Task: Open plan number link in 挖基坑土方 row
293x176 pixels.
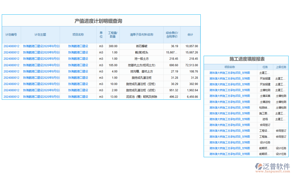Action: pyautogui.click(x=11, y=65)
